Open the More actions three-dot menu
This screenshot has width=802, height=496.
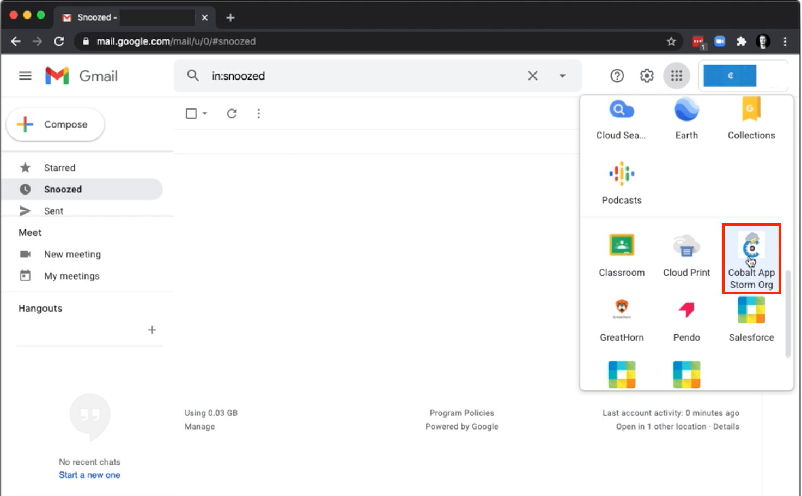(259, 113)
